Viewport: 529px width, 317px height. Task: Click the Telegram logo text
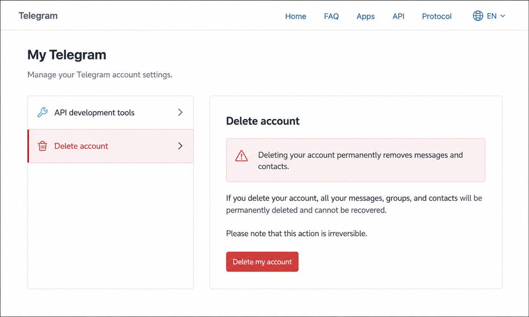[38, 16]
